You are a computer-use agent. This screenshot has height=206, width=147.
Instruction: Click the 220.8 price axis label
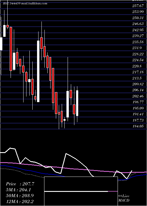click(137, 66)
